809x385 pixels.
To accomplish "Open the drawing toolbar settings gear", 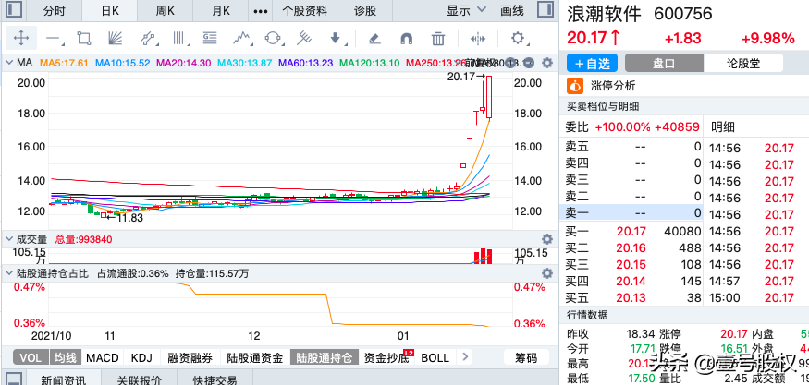I will click(x=518, y=38).
